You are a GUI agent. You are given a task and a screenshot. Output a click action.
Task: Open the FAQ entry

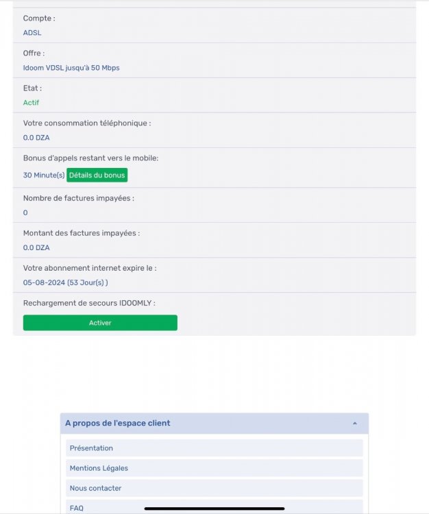(77, 508)
